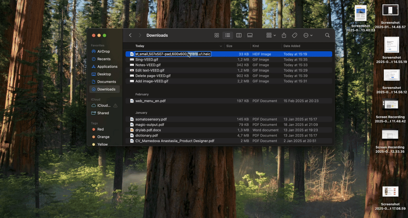This screenshot has height=218, width=408.
Task: Select the Yellow tag
Action: click(102, 144)
